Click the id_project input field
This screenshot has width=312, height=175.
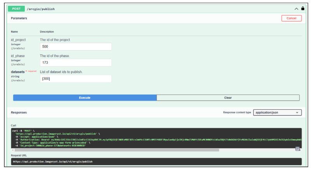pyautogui.click(x=76, y=47)
